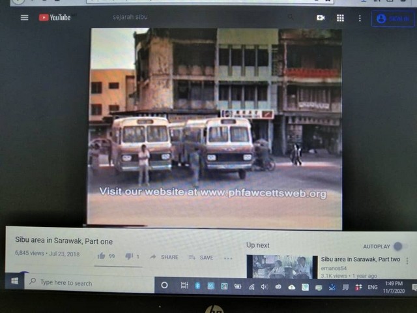Open the Cortana circle icon in taskbar
This screenshot has width=417, height=313.
tap(164, 285)
